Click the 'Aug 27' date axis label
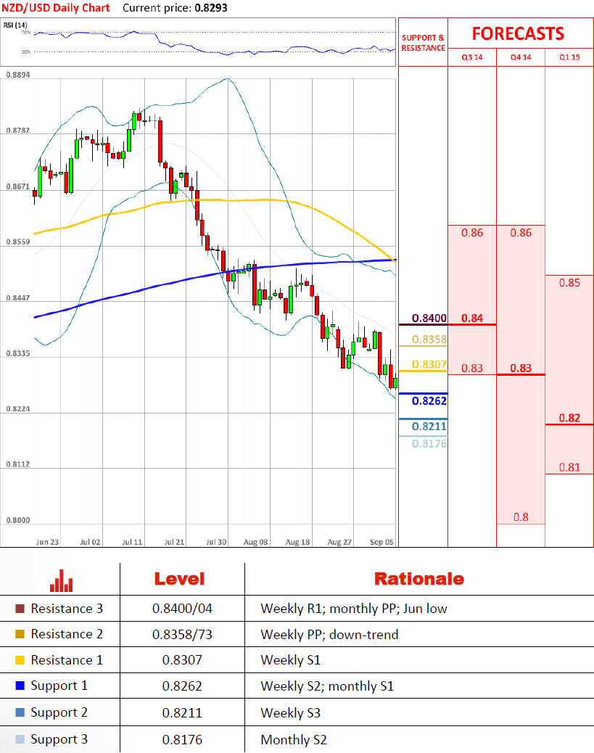Image resolution: width=594 pixels, height=753 pixels. click(x=339, y=542)
